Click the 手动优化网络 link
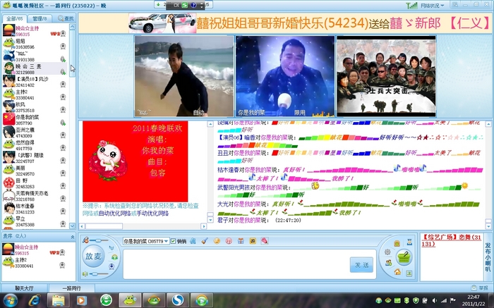This screenshot has height=308, width=494. click(153, 214)
